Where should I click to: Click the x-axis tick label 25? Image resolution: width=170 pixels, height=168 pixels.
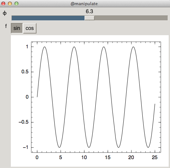coord(155,157)
